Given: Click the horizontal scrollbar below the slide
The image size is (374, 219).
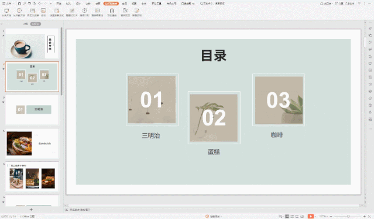Looking at the screenshot, I should 214,205.
